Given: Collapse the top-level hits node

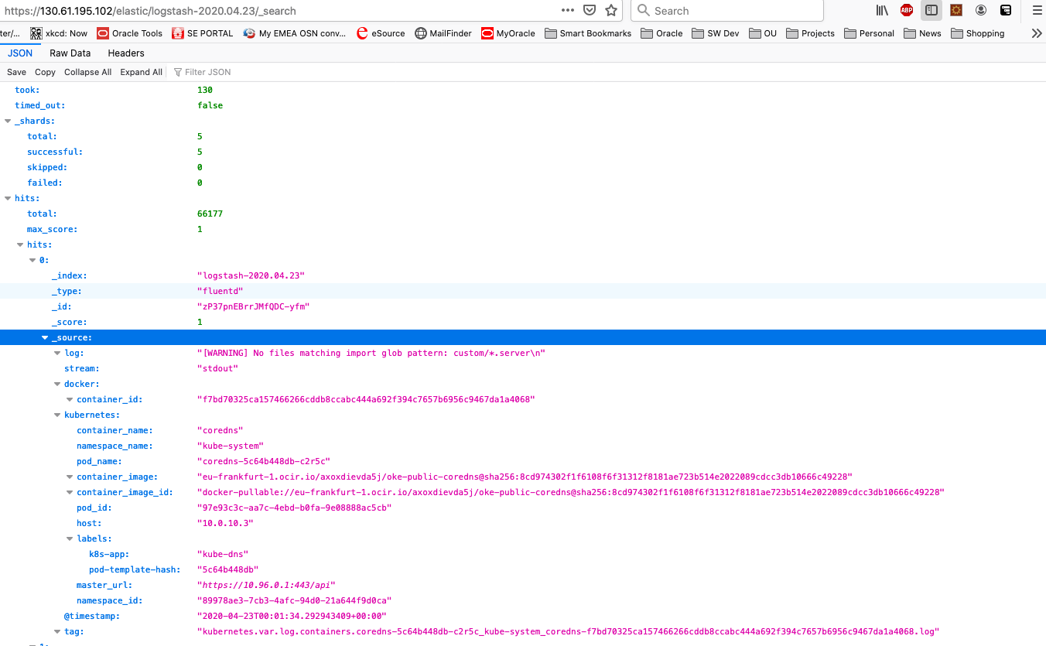Looking at the screenshot, I should (x=8, y=199).
